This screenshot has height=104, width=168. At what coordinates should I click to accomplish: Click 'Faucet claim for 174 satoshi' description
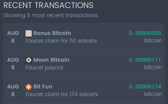click(x=62, y=94)
